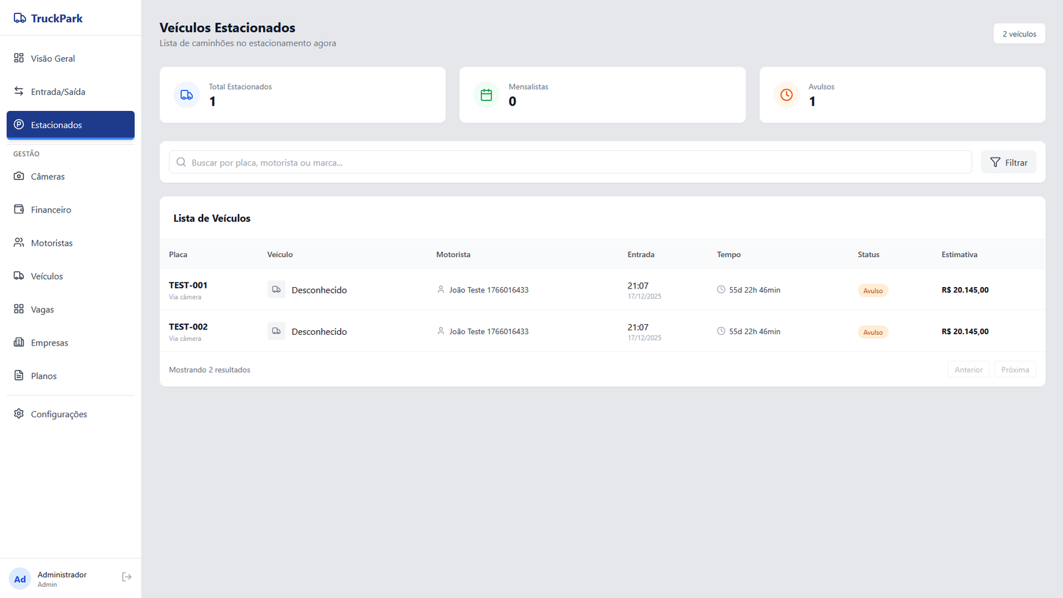Viewport: 1063px width, 598px height.
Task: Select the Veículos truck icon
Action: [19, 276]
